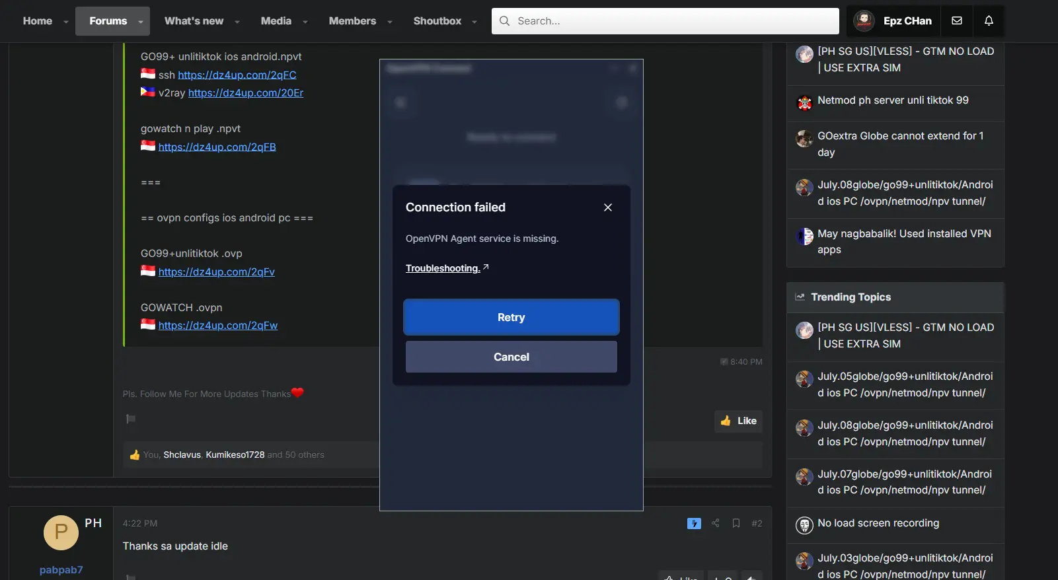
Task: Open Shclavus in the likes list
Action: [x=182, y=454]
